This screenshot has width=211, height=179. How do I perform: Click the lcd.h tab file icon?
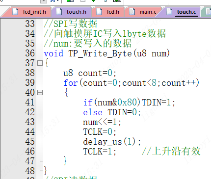coord(99,12)
